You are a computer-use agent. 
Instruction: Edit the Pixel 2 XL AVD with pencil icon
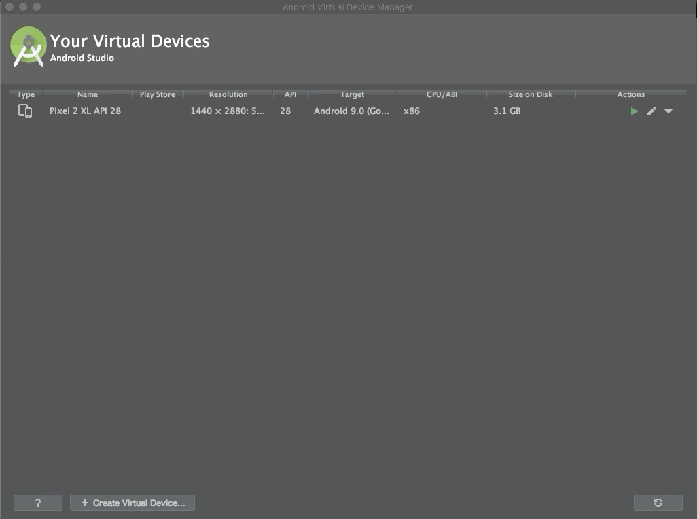651,111
